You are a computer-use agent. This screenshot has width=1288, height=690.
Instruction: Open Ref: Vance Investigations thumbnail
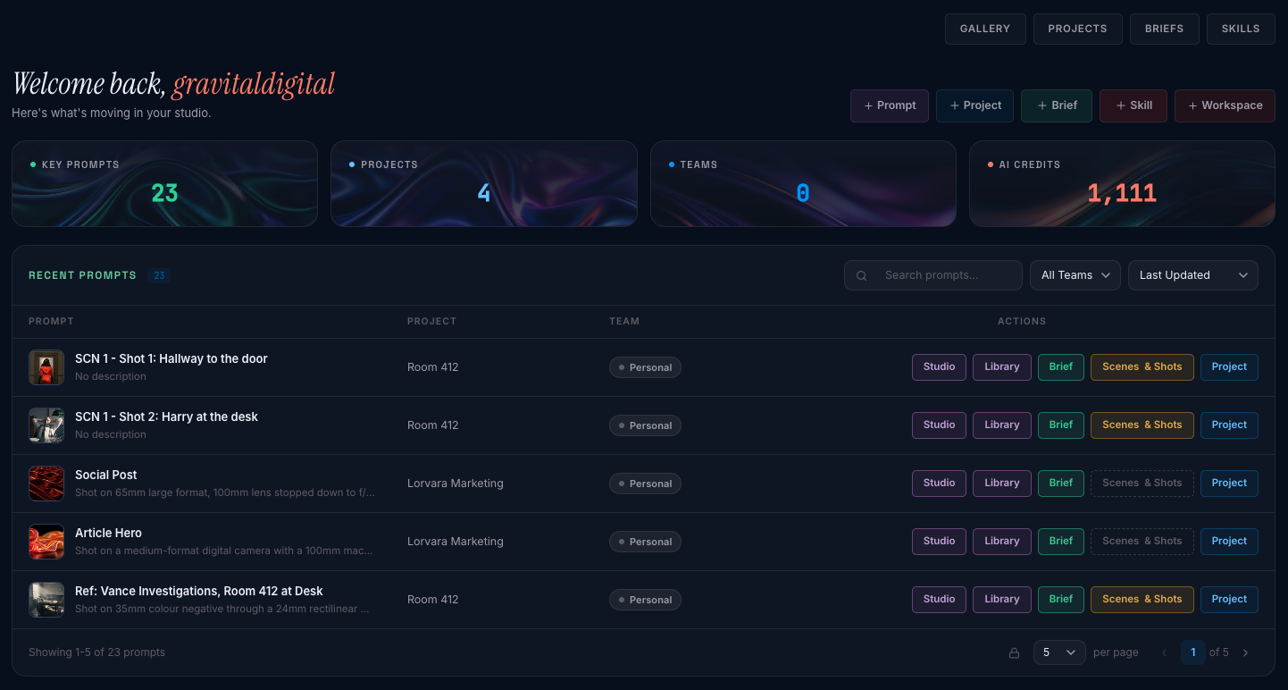(x=46, y=600)
